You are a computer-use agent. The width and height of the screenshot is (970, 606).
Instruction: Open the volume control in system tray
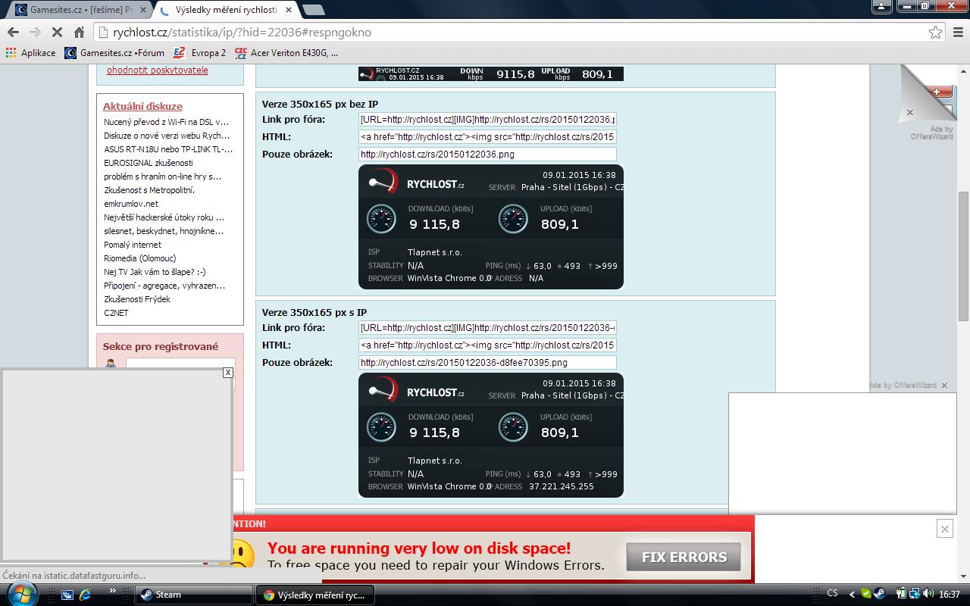tap(928, 594)
